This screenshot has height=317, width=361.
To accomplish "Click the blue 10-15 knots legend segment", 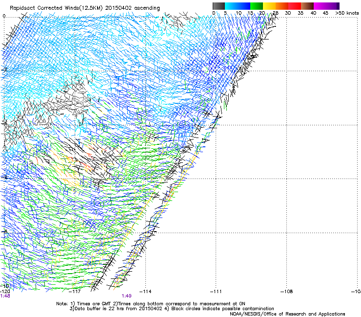I will click(x=244, y=6).
